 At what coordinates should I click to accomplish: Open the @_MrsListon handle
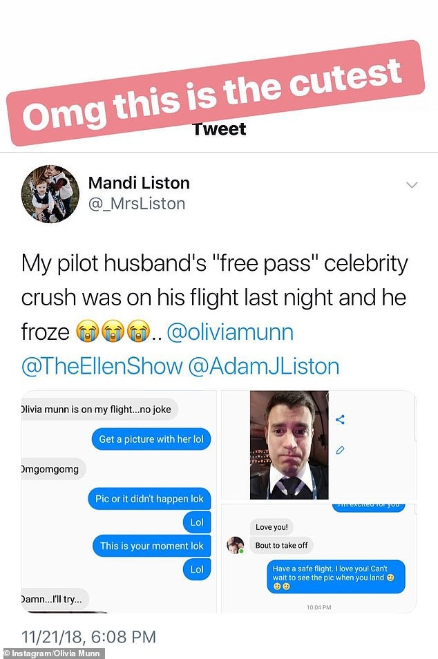137,204
